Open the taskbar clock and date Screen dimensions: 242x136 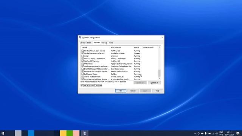click(229, 133)
